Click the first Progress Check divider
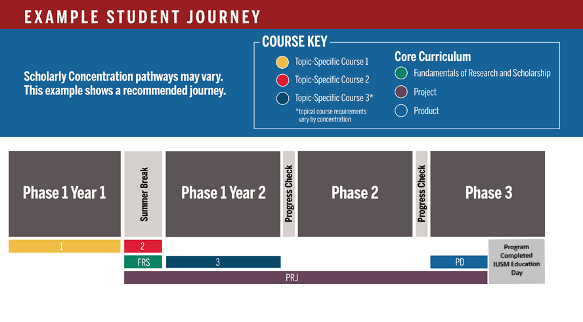The height and width of the screenshot is (322, 583). [289, 193]
